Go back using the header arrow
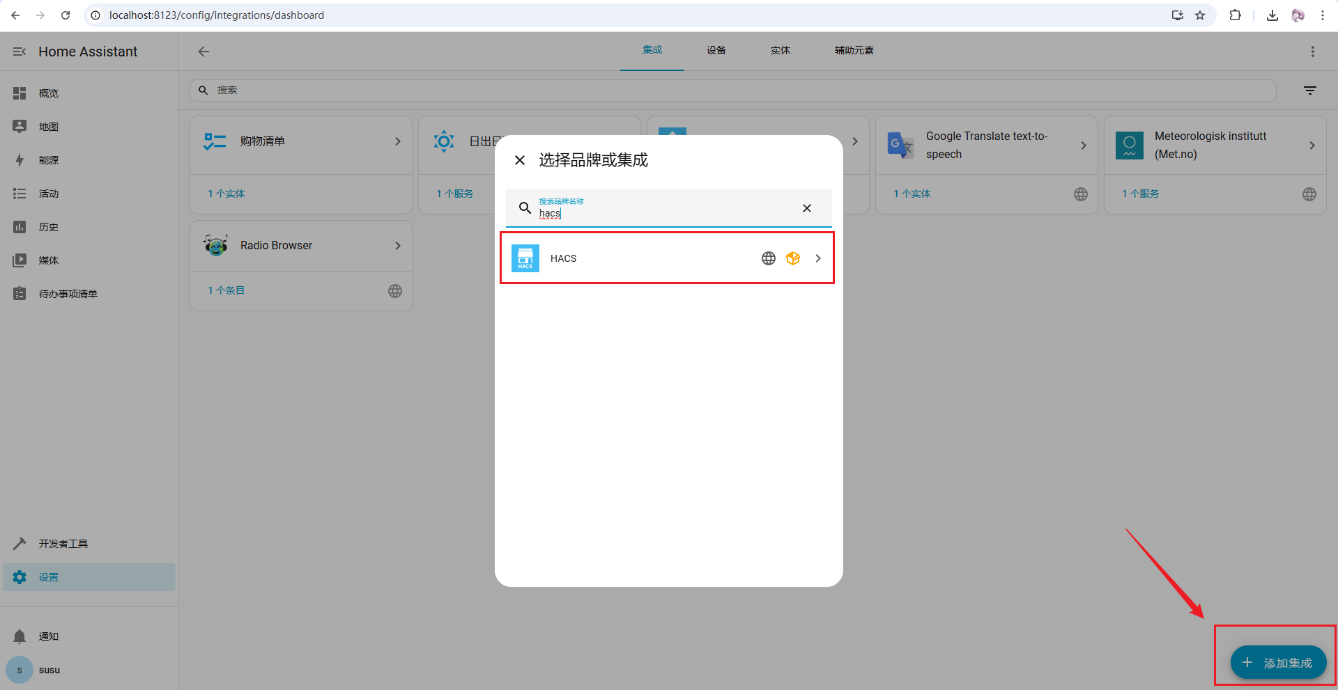 coord(203,52)
